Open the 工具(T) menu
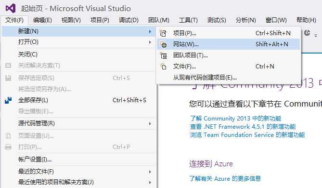Image resolution: width=322 pixels, height=188 pixels. point(188,20)
